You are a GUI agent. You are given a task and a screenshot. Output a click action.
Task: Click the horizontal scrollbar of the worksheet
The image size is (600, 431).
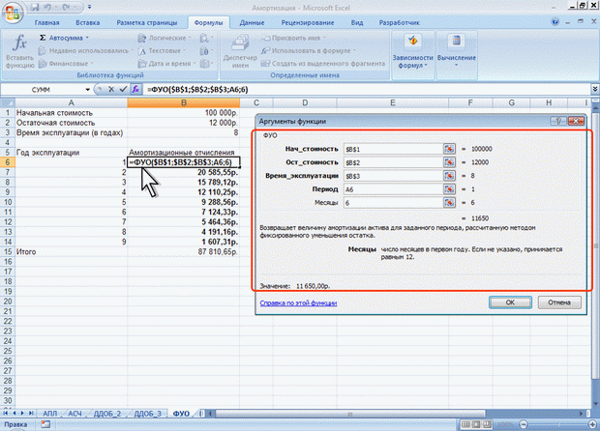click(x=349, y=414)
